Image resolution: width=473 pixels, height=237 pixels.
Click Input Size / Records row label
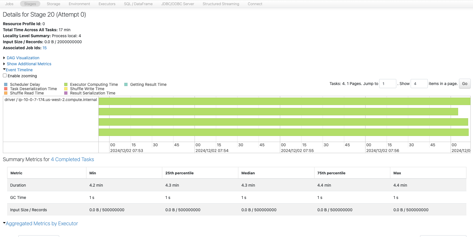click(28, 210)
